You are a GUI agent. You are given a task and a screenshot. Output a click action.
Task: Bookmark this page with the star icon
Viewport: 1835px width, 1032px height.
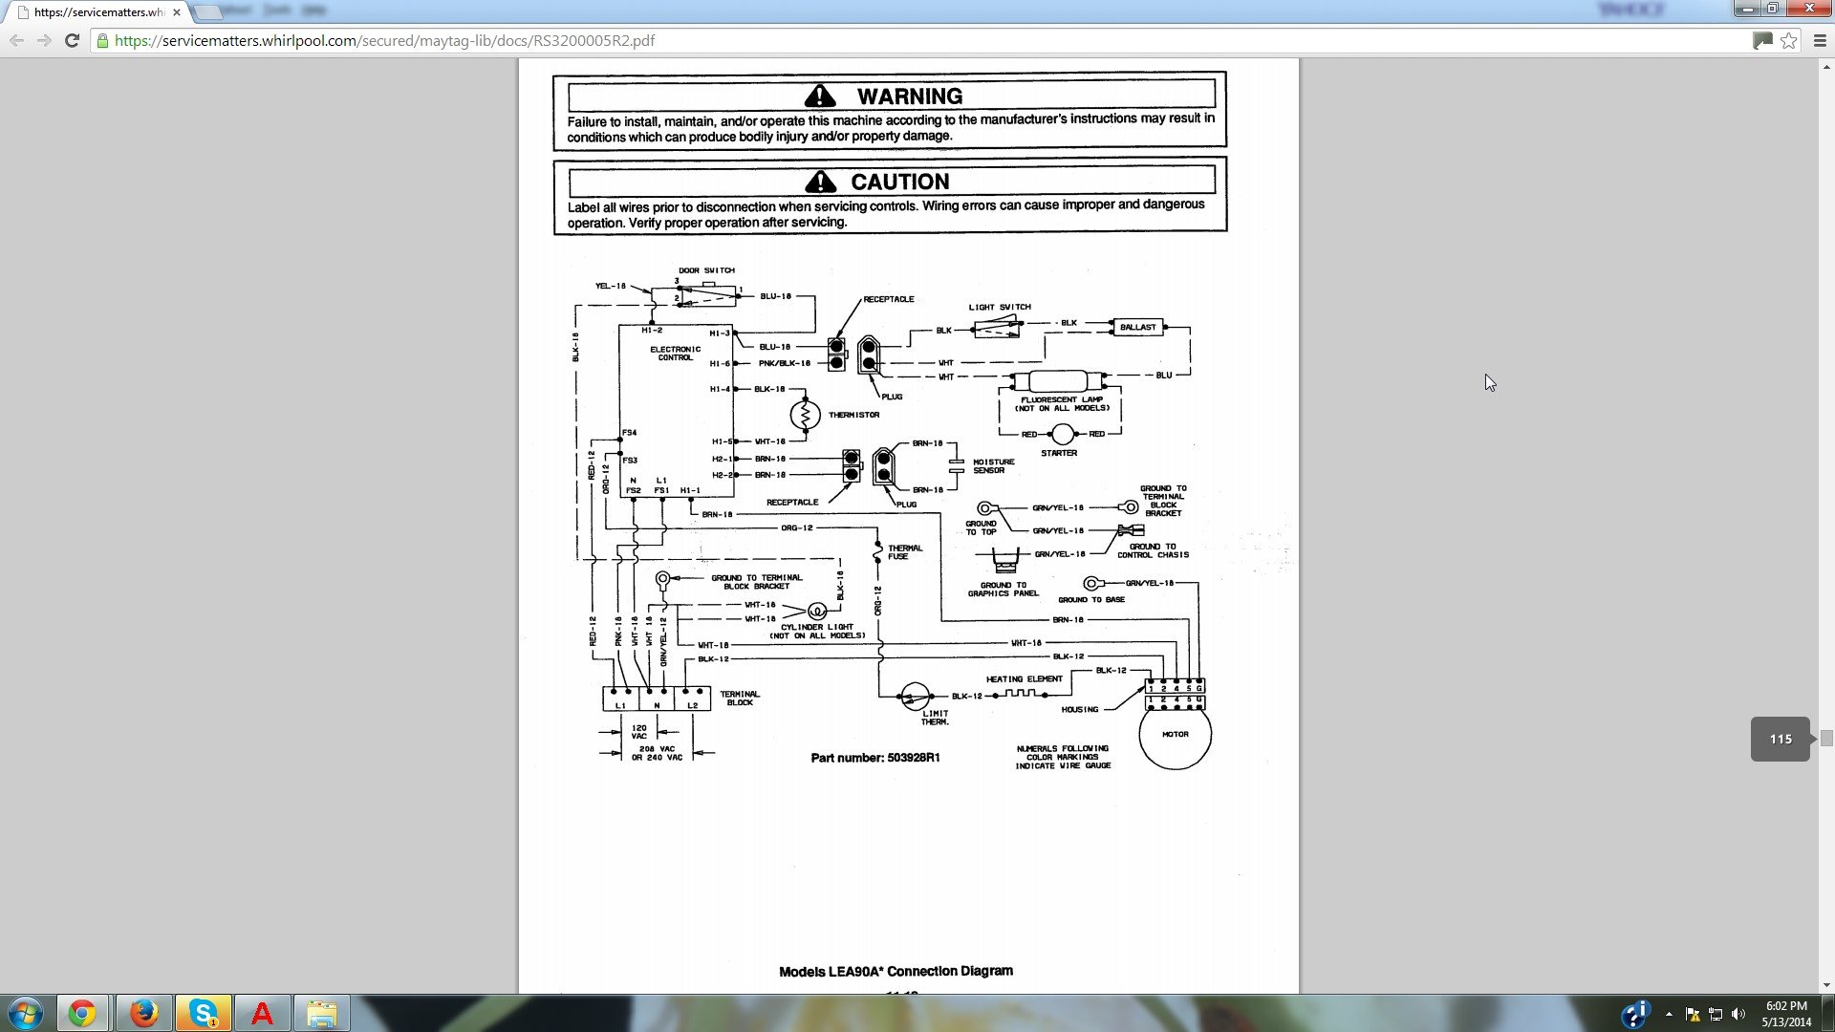1789,40
